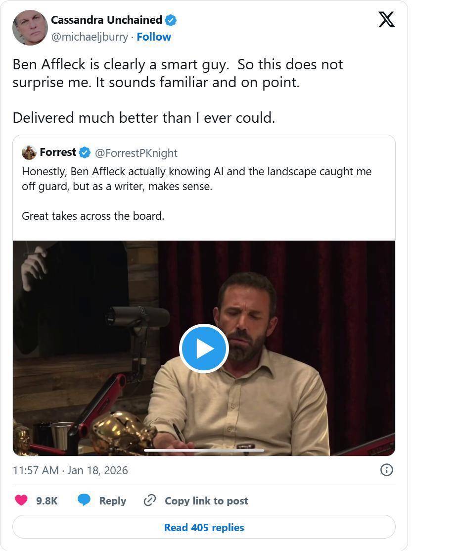Click Forrest's blue verified badge
This screenshot has height=551, width=456.
click(x=85, y=152)
